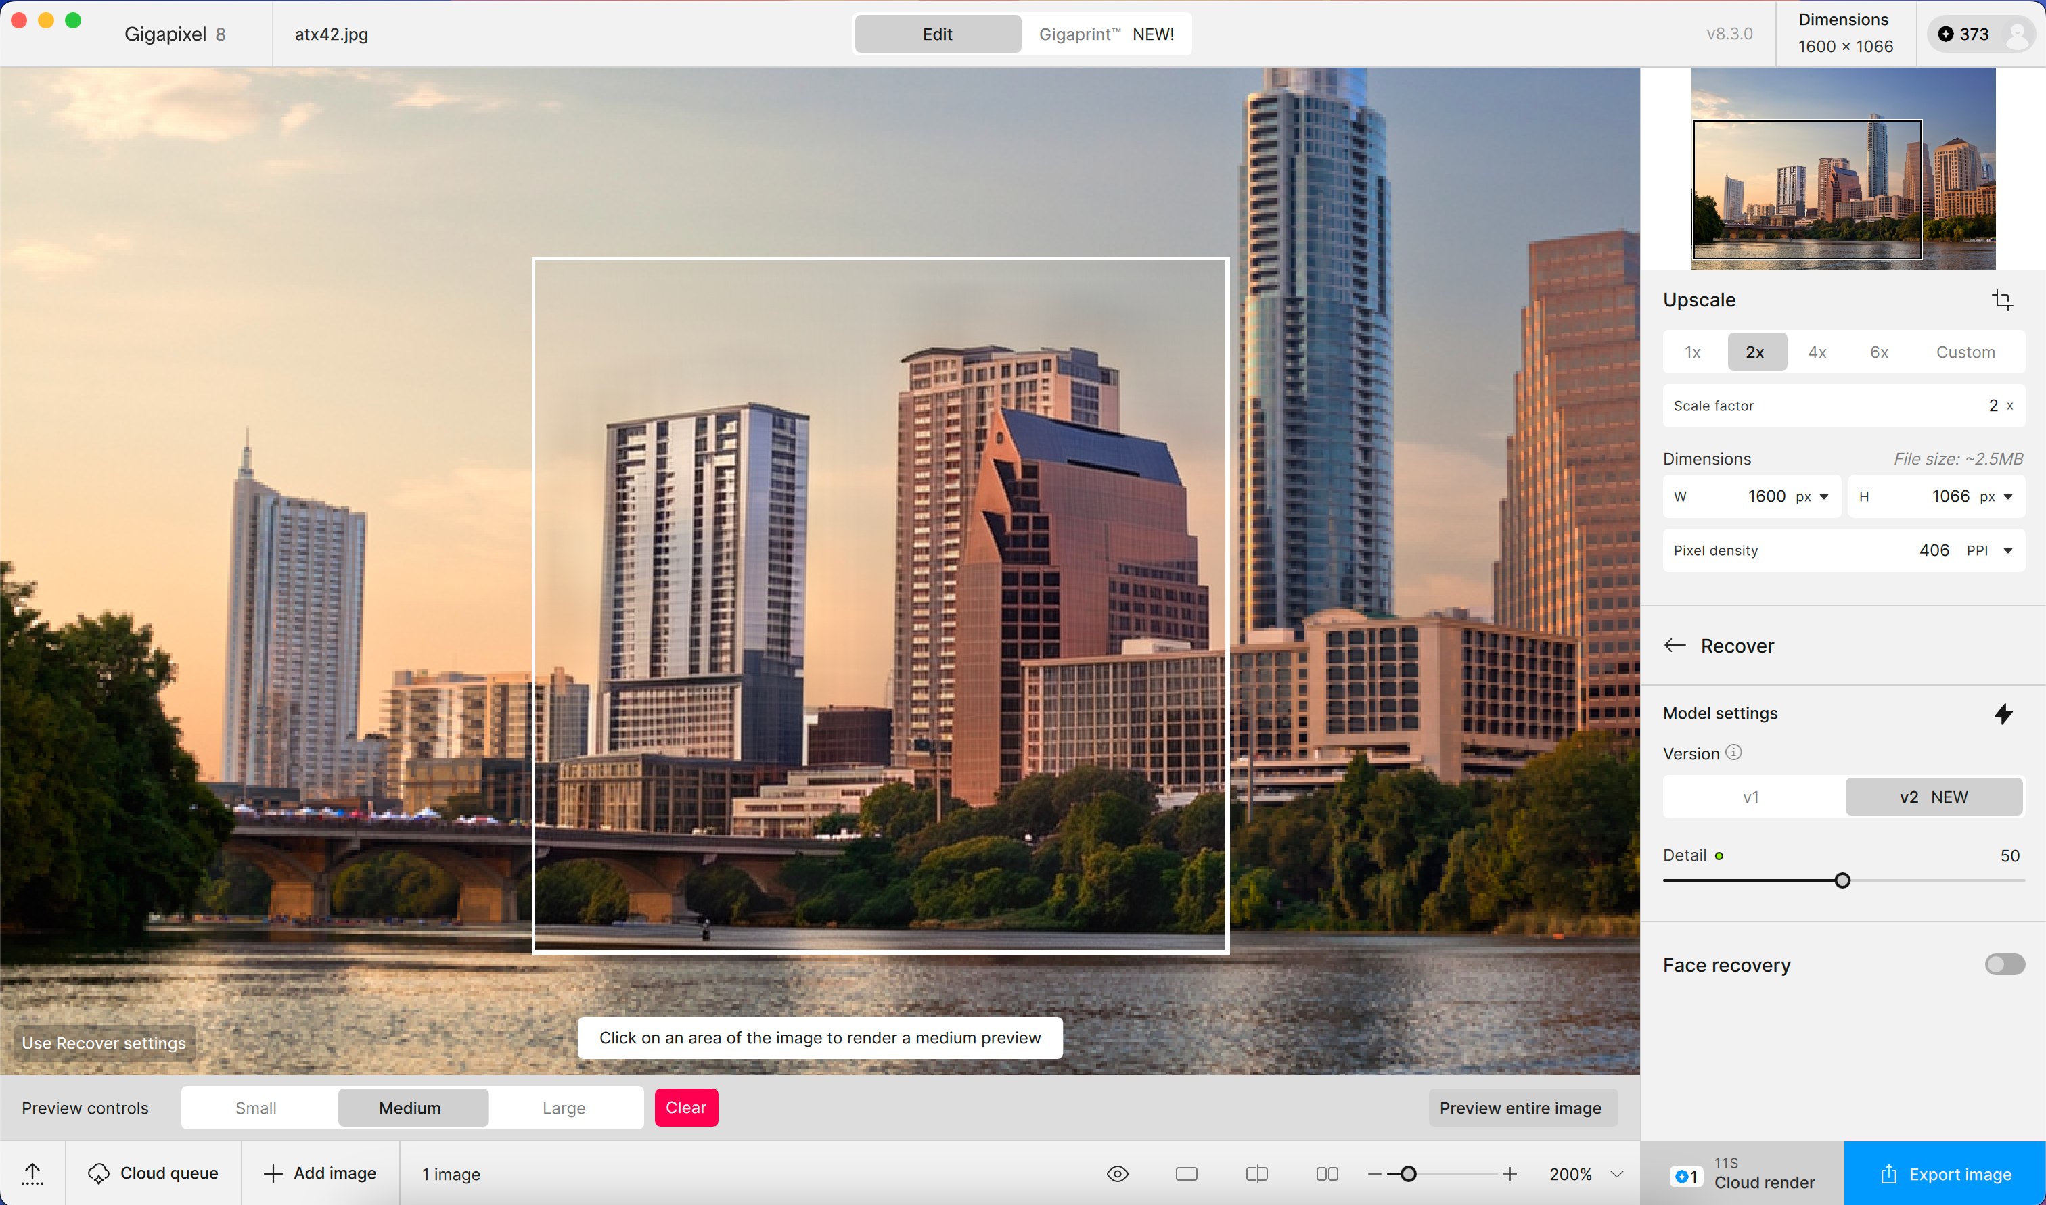This screenshot has height=1205, width=2046.
Task: Open the Pixel density PPI unit dropdown
Action: (2007, 550)
